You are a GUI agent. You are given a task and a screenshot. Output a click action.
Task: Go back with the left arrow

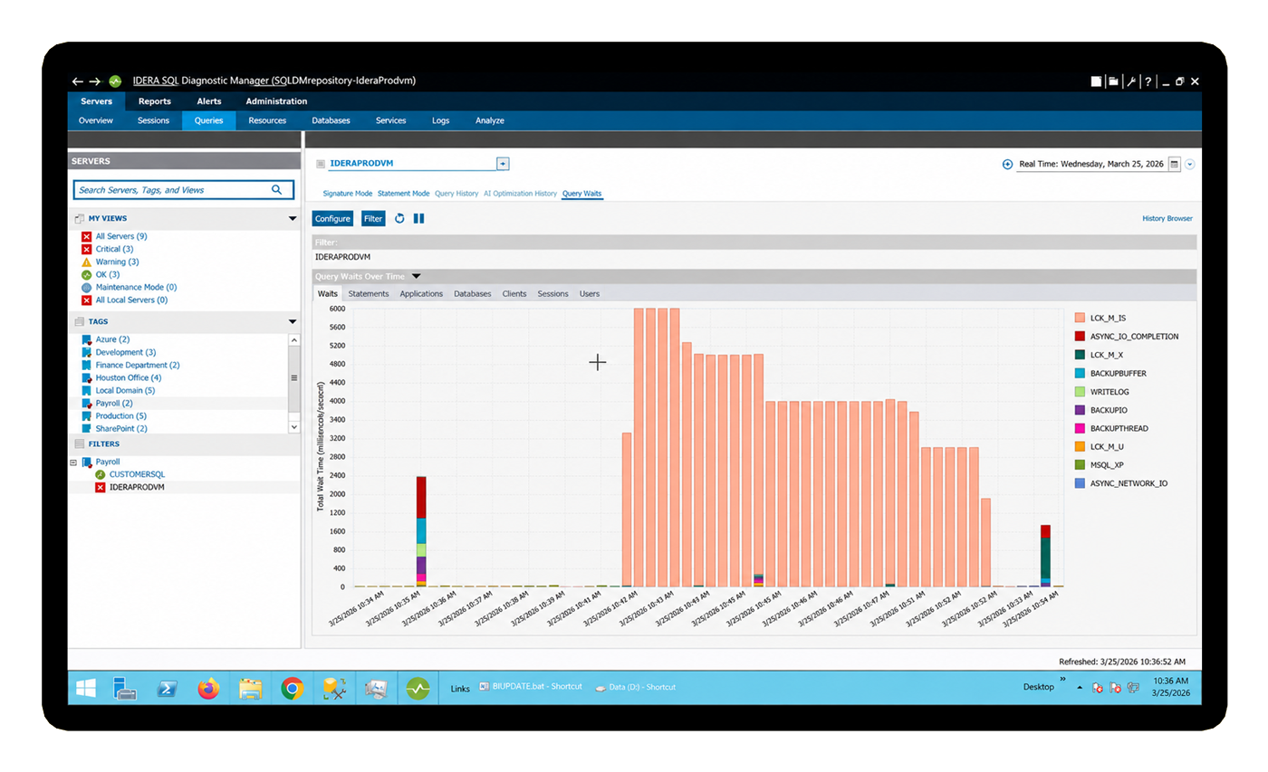(x=78, y=81)
